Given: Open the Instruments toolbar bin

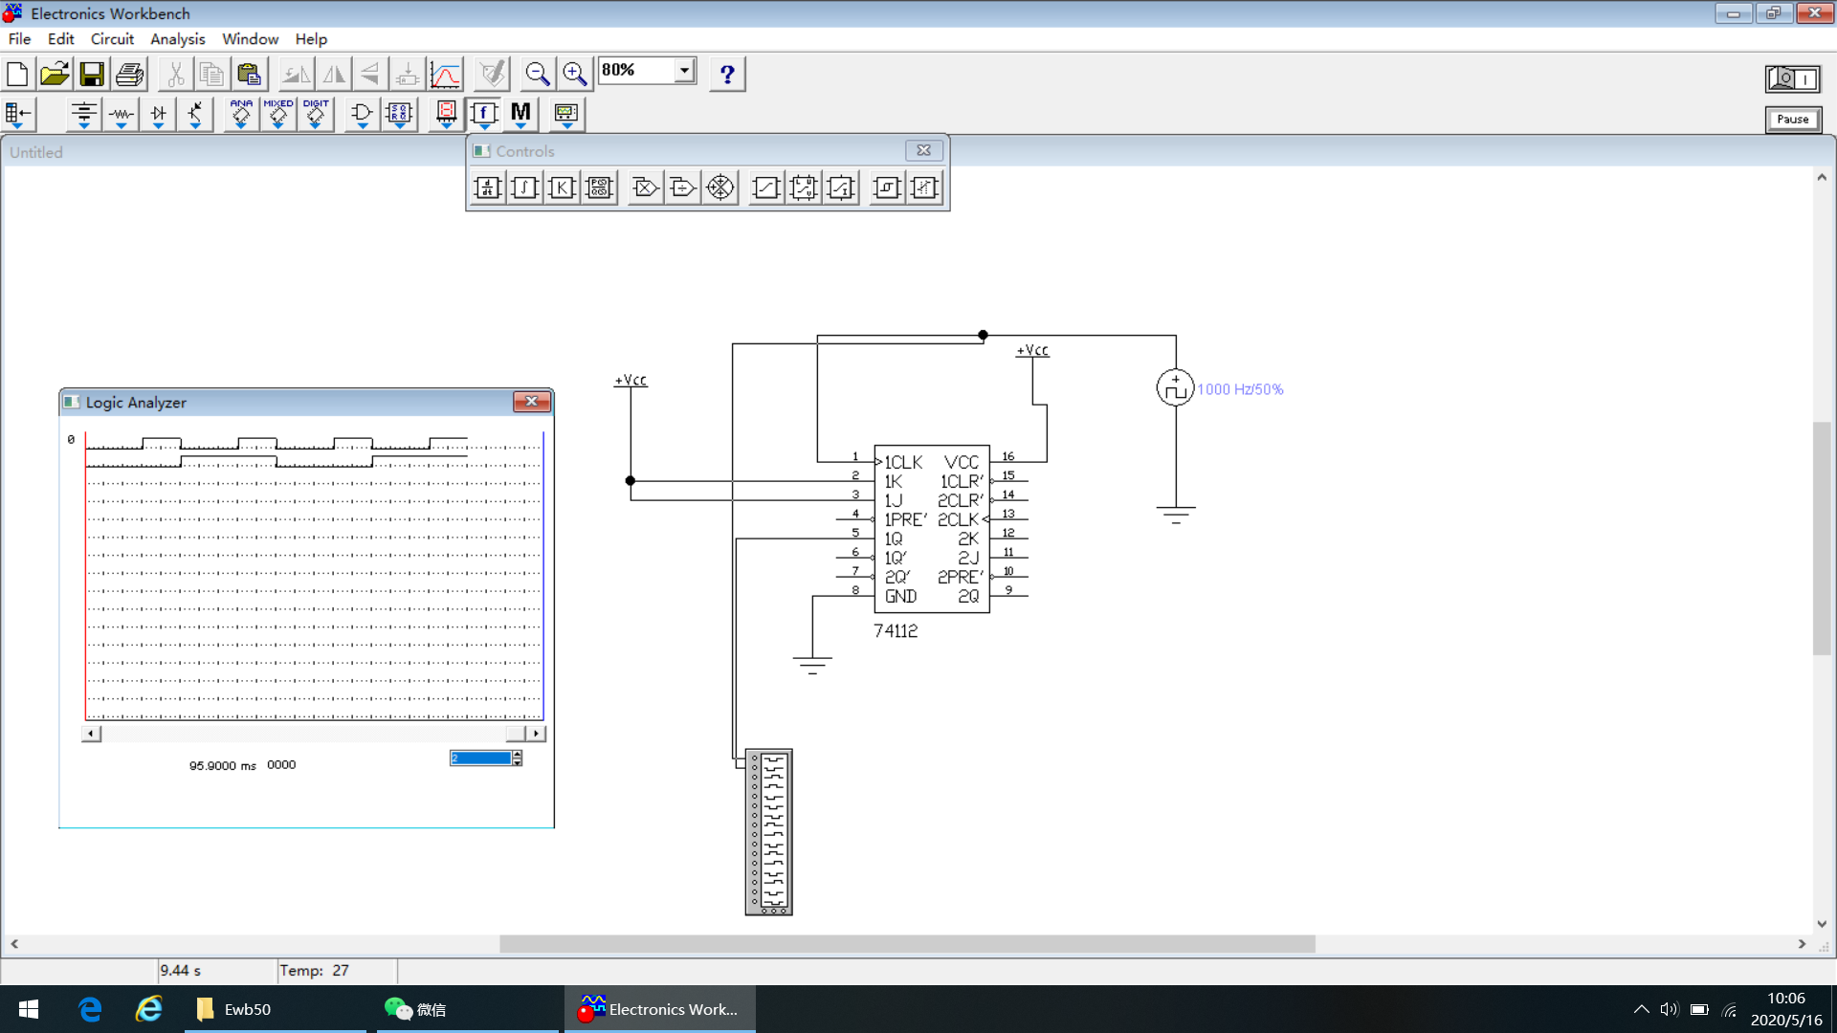Looking at the screenshot, I should pos(565,114).
